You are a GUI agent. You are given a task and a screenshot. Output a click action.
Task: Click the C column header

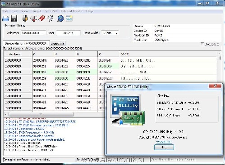(x=109, y=54)
